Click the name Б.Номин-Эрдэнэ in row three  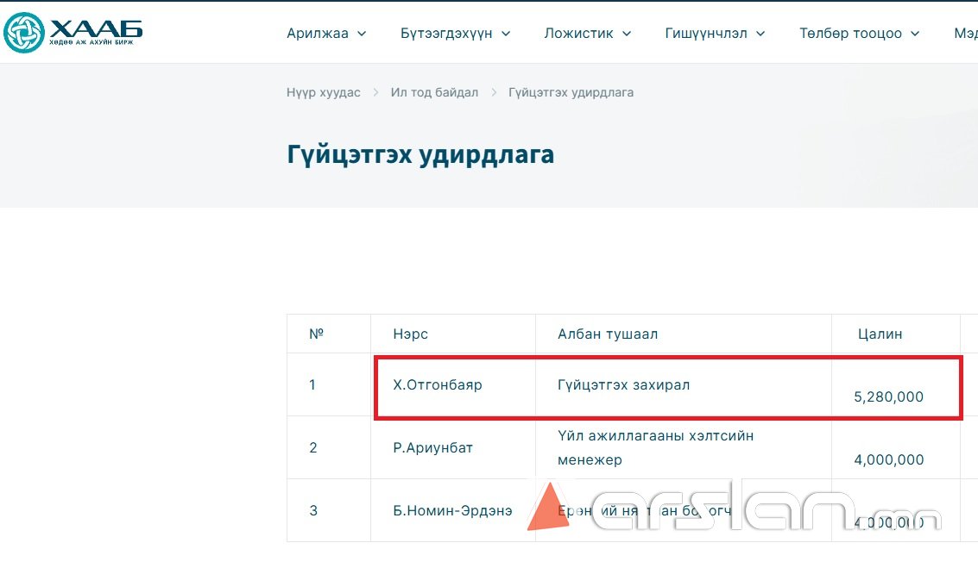452,510
